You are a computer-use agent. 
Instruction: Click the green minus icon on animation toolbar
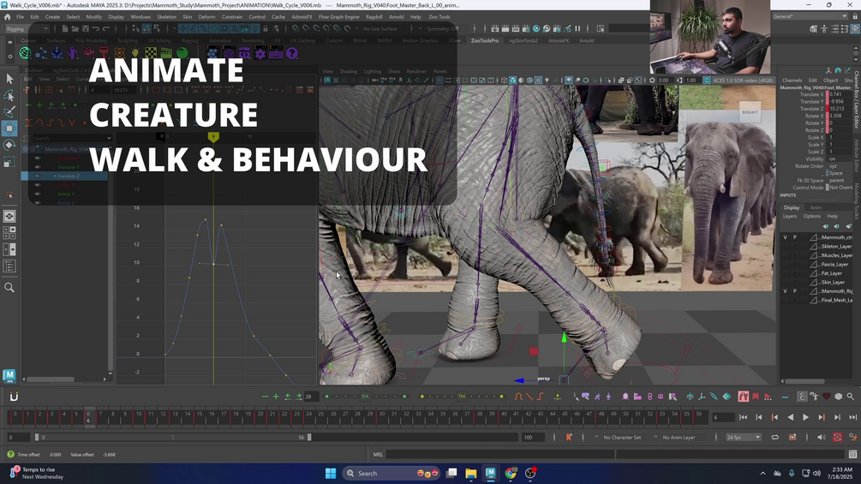point(266,397)
